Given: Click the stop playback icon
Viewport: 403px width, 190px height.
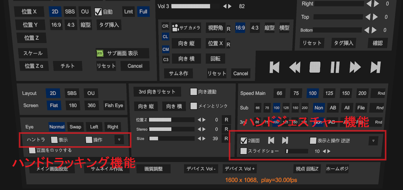Looking at the screenshot, I should point(315,68).
